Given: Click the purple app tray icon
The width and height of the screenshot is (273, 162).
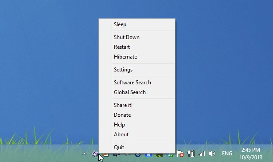Looking at the screenshot, I should (95, 154).
